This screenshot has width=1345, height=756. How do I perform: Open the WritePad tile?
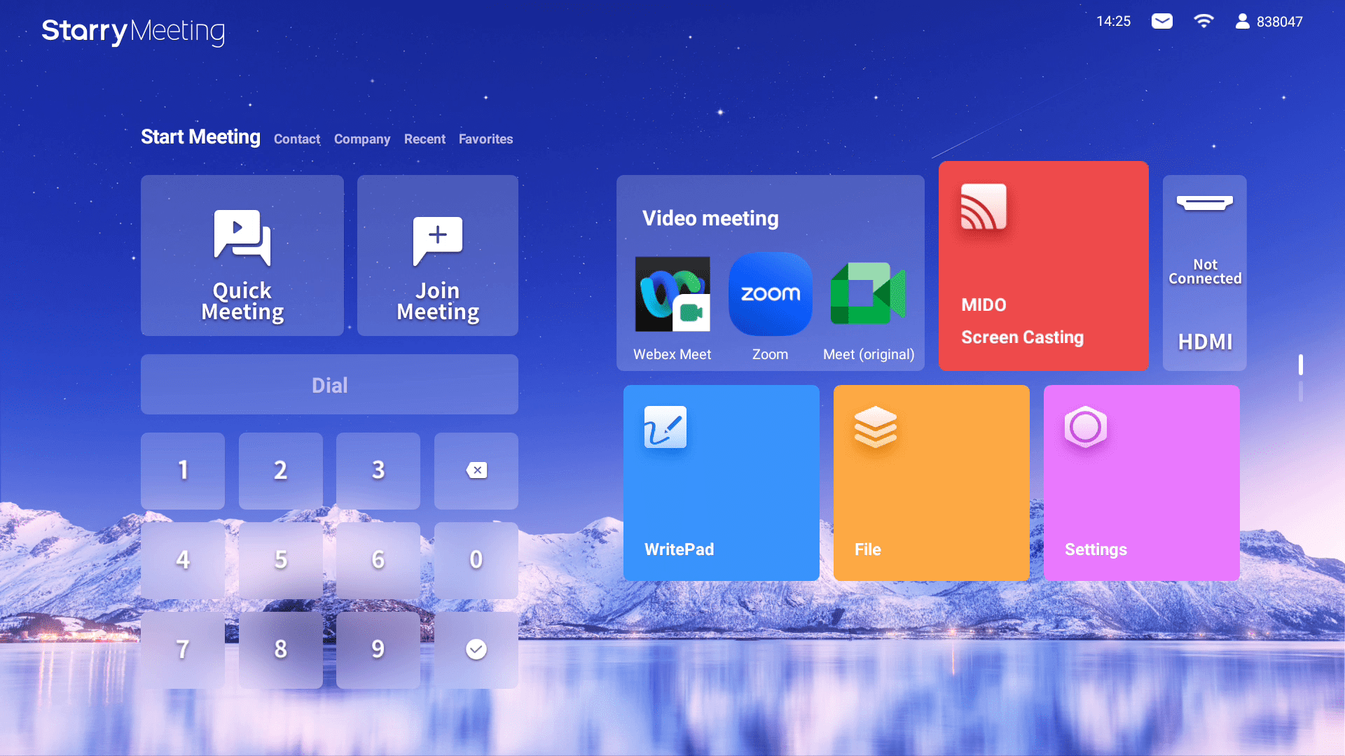[x=722, y=483]
